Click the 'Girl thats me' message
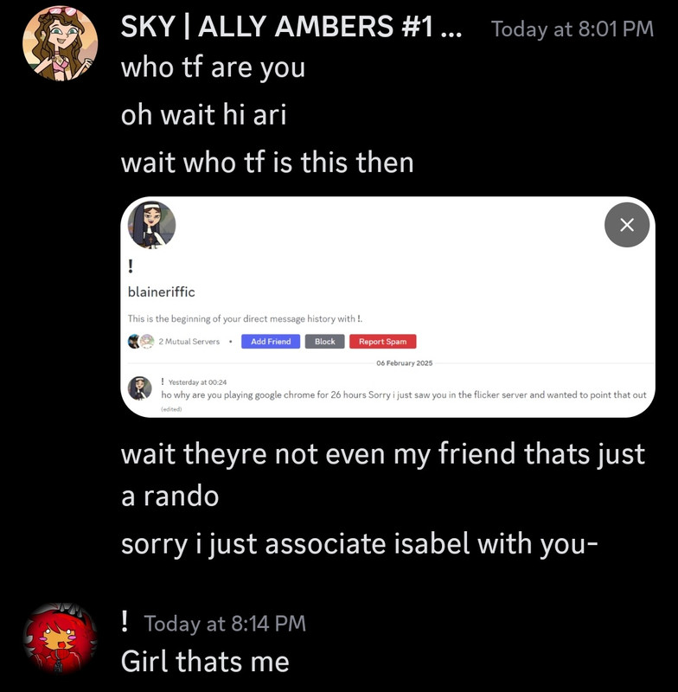 [205, 661]
